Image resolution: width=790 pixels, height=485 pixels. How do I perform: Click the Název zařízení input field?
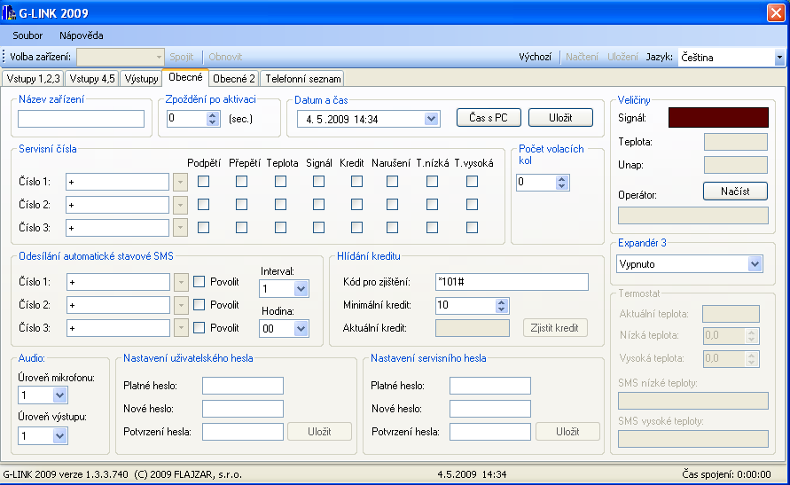click(x=81, y=119)
